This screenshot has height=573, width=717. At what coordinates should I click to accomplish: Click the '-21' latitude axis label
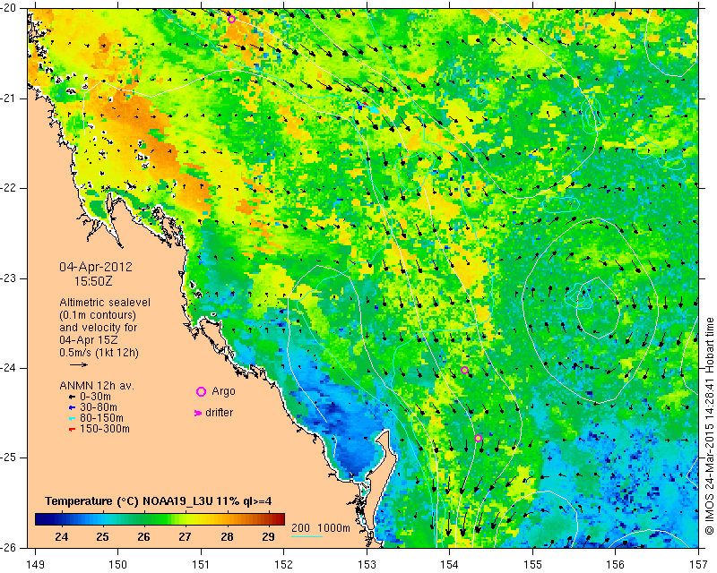pos(10,98)
